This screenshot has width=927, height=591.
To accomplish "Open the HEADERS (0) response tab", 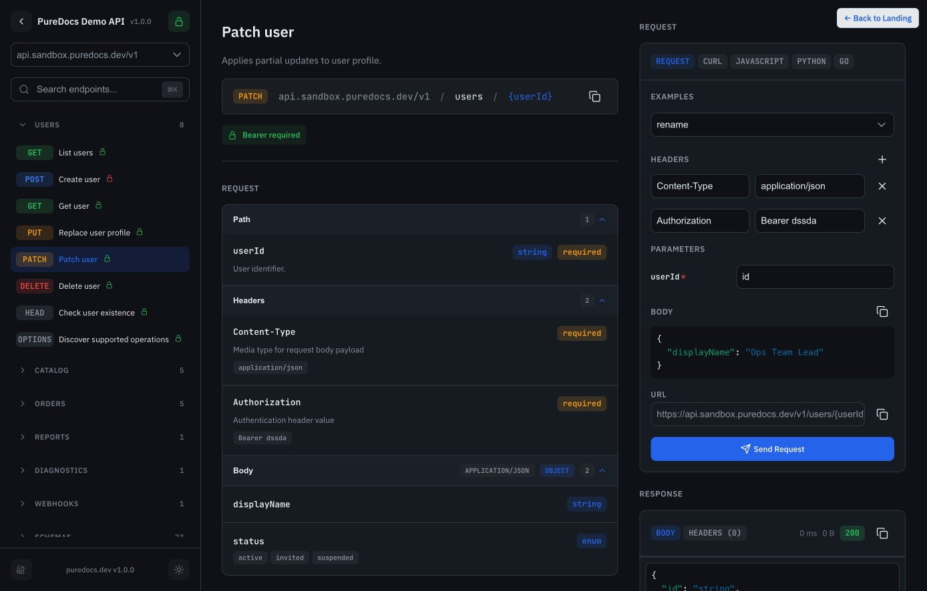I will pyautogui.click(x=715, y=533).
